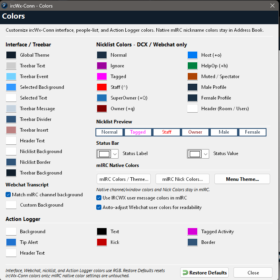Open the Nicklist Background color swatch
280x280 pixels.
click(11, 152)
